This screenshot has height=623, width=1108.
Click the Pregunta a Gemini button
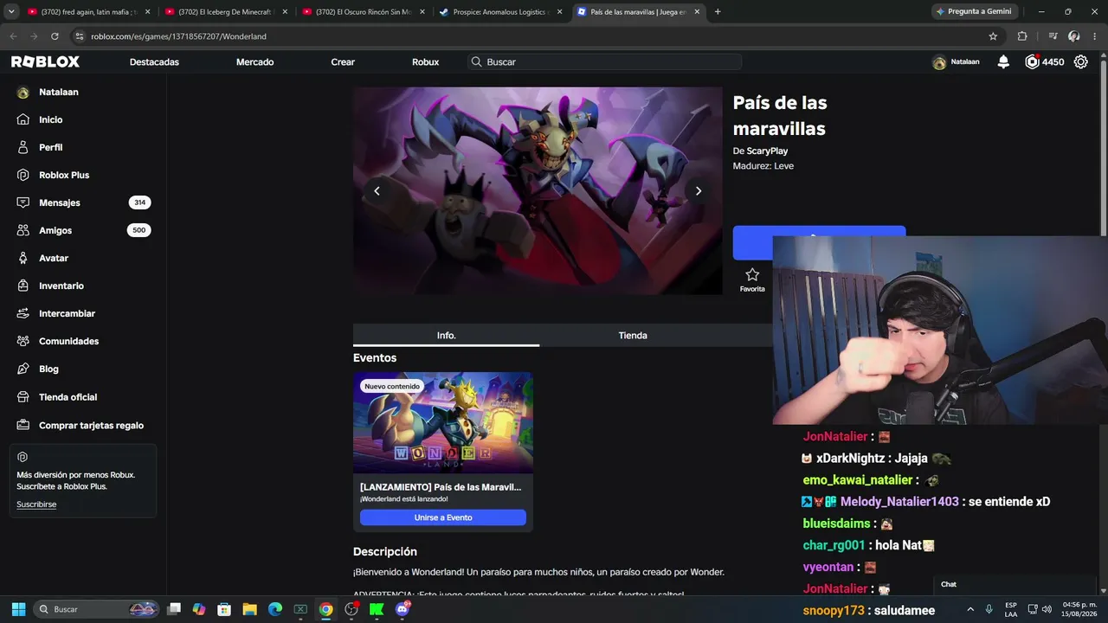coord(973,12)
